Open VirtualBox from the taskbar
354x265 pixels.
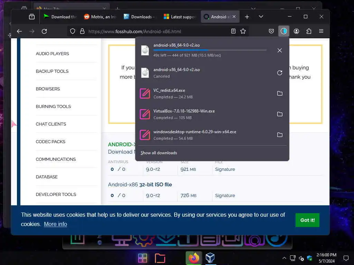click(x=210, y=258)
